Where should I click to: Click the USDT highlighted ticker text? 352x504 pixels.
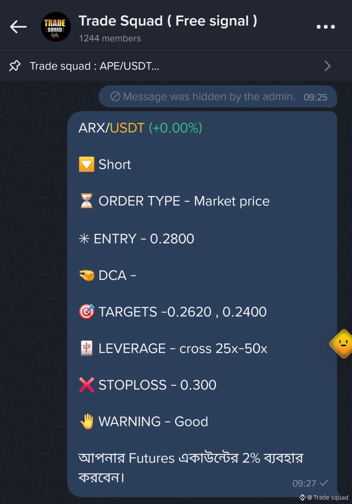(127, 128)
